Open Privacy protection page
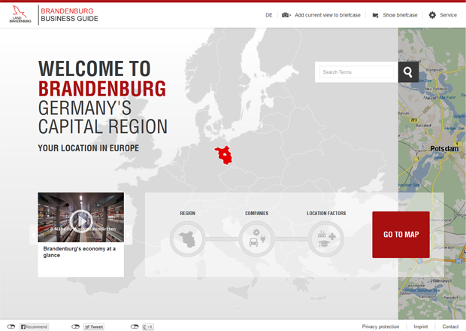 click(x=380, y=326)
